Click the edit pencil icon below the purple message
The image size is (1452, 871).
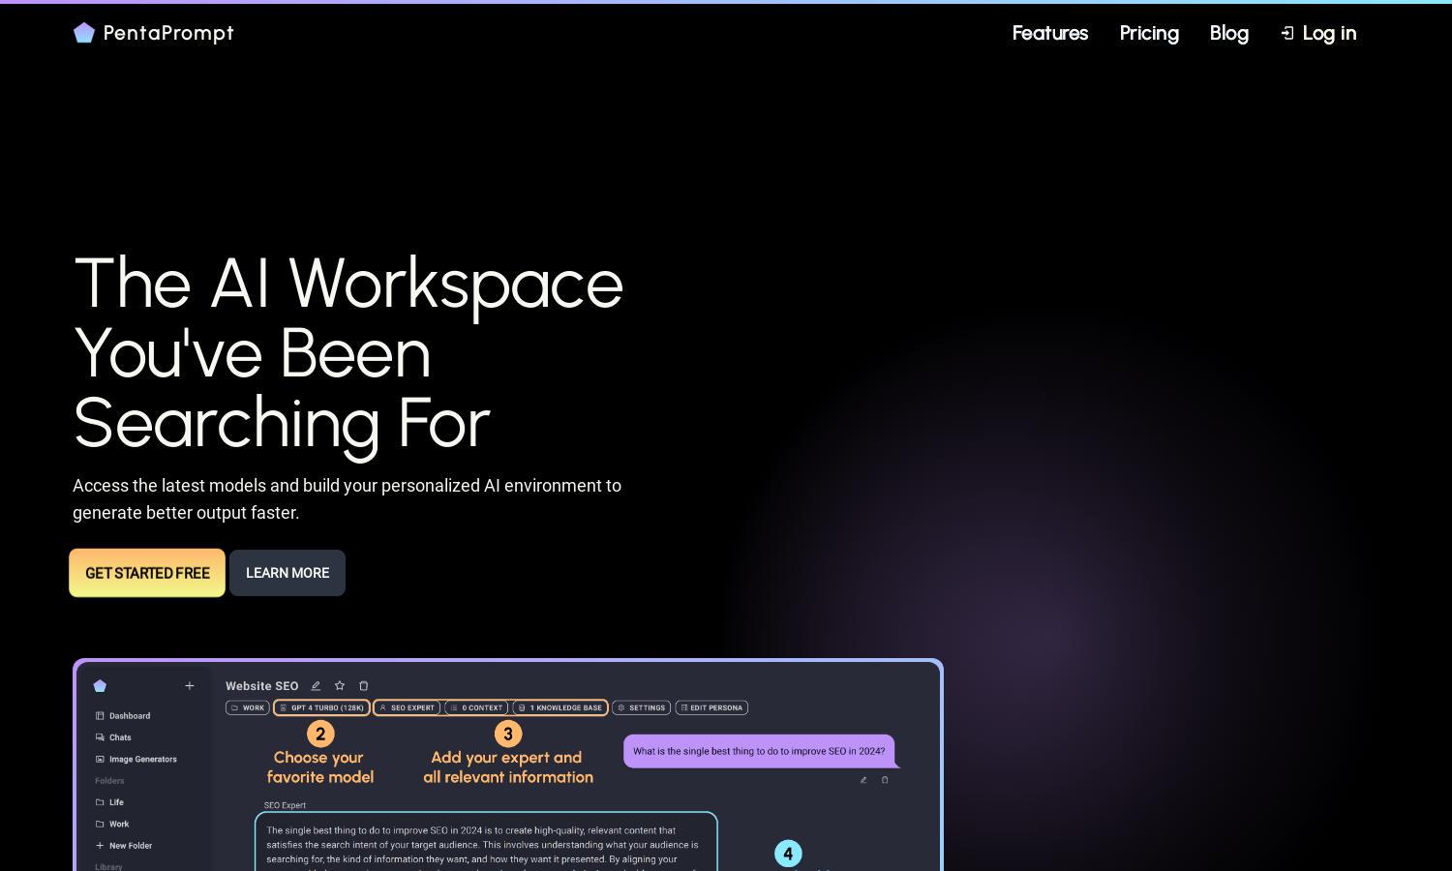click(863, 780)
